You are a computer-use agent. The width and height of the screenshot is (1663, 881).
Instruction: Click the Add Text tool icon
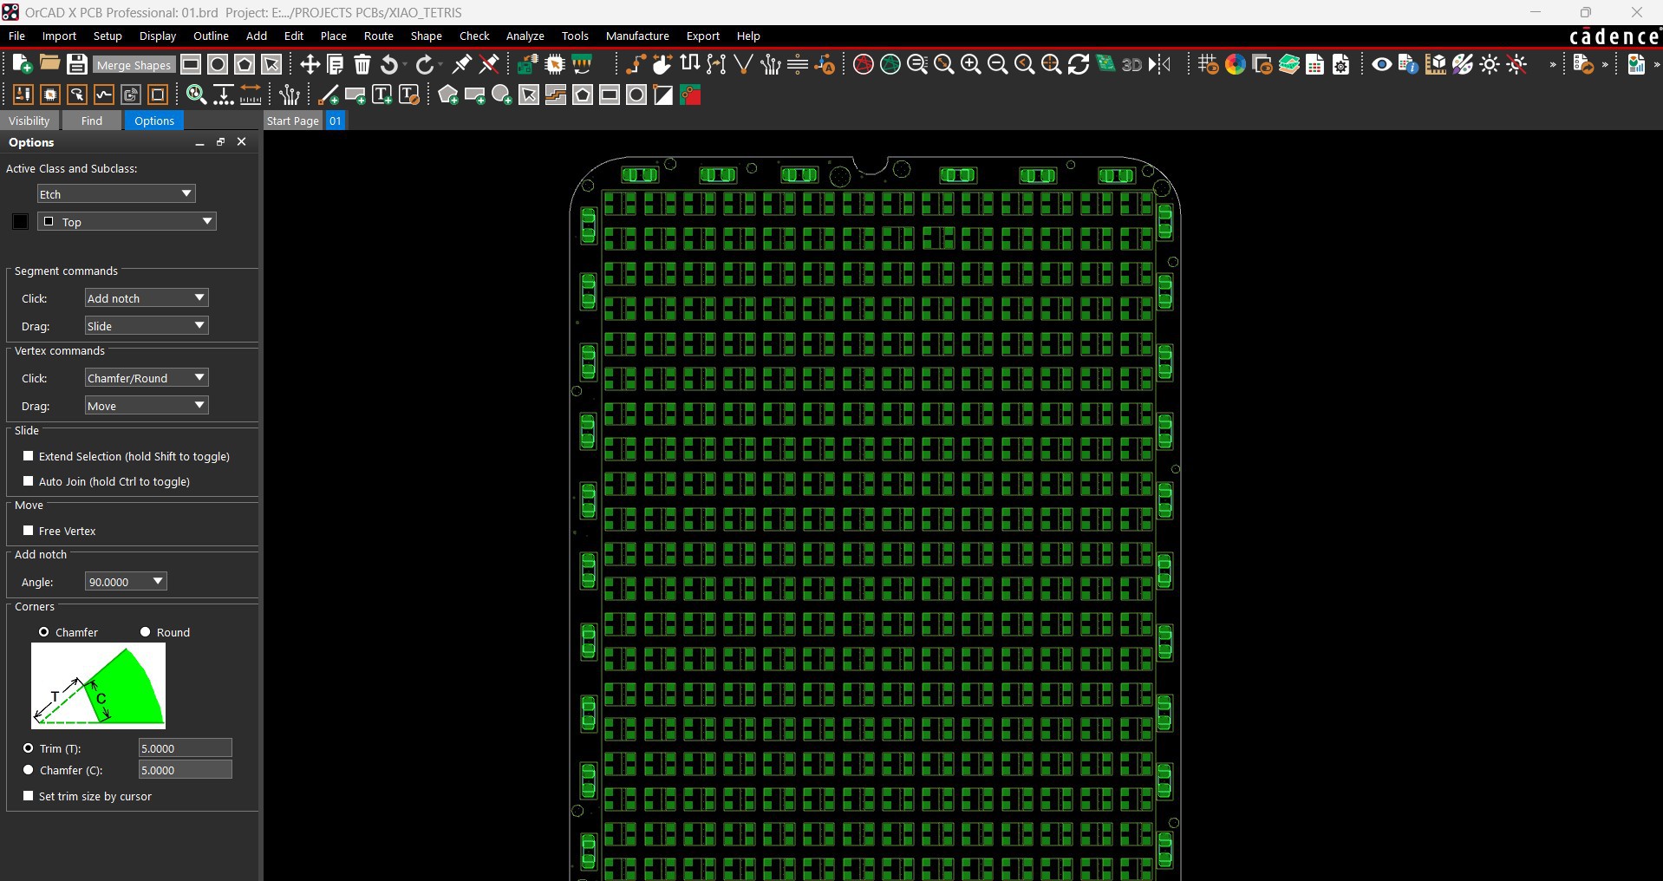(x=382, y=95)
